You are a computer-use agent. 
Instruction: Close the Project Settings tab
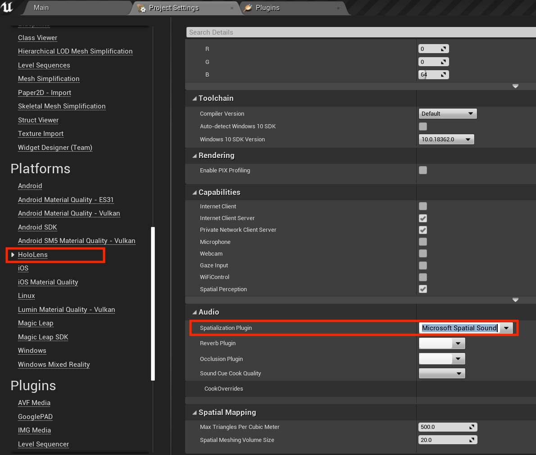pos(232,8)
